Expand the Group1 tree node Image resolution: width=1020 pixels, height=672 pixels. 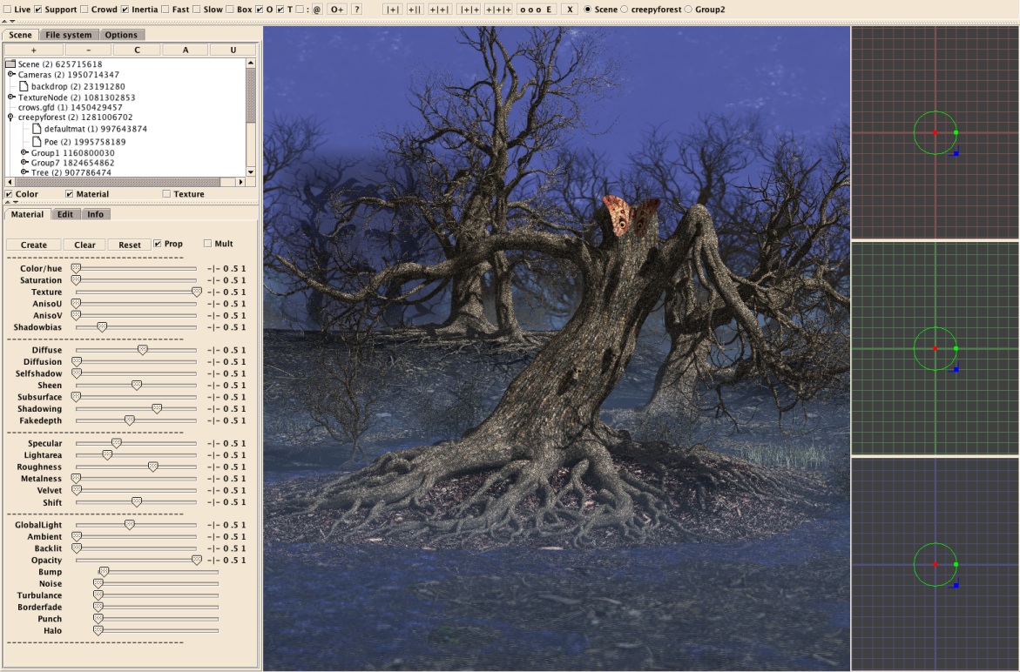(x=24, y=152)
